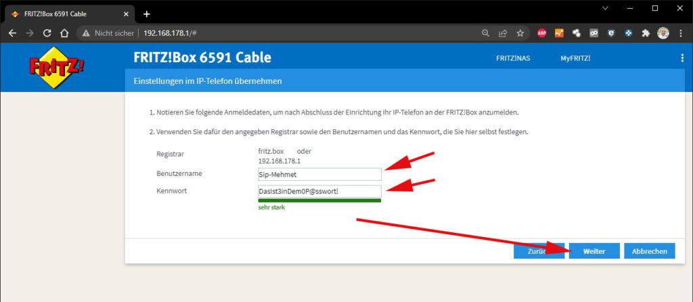Image resolution: width=693 pixels, height=302 pixels.
Task: Click the 'Nicht sicher' security warning
Action: coord(108,33)
